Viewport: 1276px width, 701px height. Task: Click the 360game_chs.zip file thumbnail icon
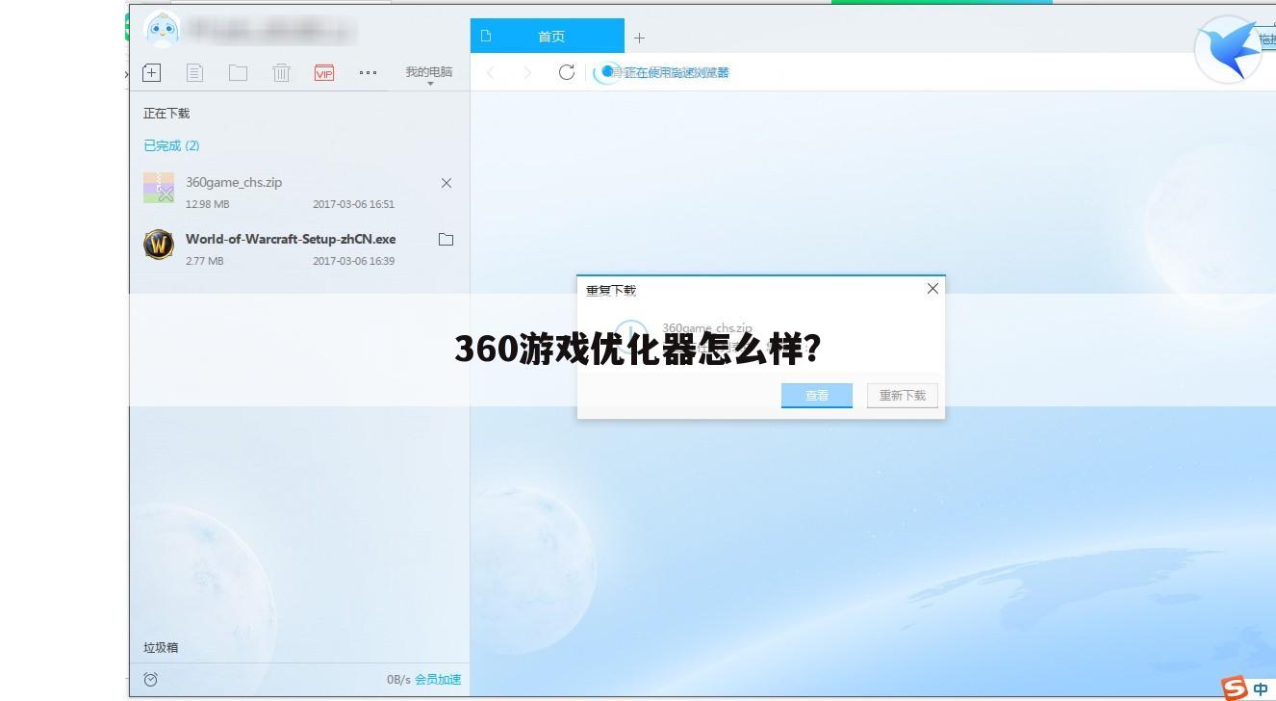pos(159,188)
